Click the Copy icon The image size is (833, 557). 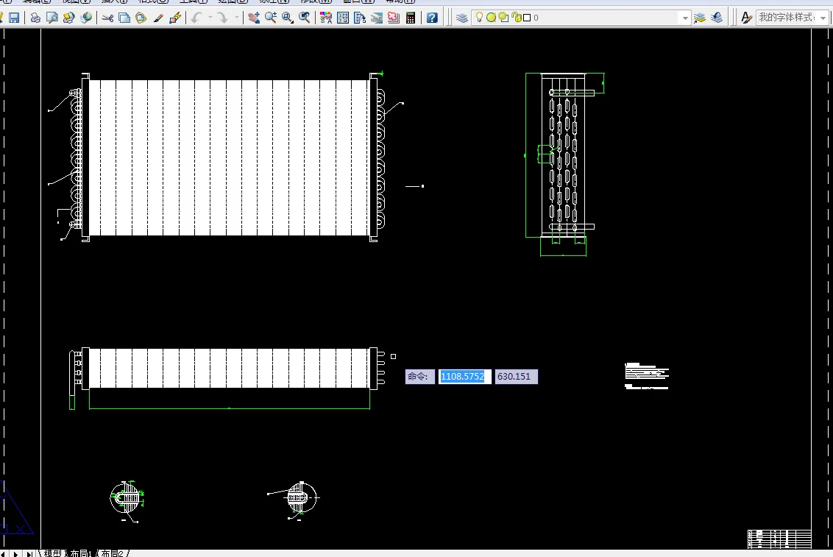coord(124,18)
